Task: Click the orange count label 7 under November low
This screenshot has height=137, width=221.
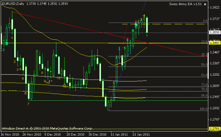Action: tap(28, 104)
